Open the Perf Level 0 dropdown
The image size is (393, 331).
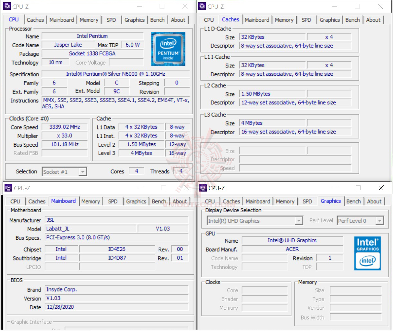tap(360, 221)
